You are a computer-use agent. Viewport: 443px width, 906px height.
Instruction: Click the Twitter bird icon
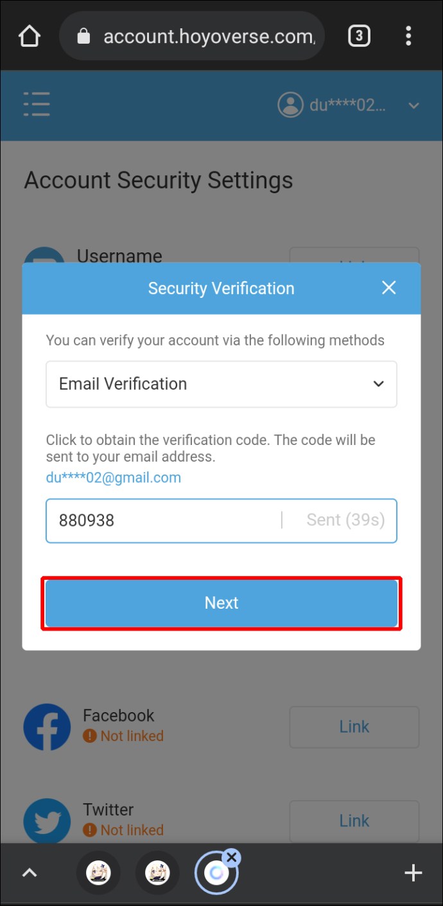pos(47,821)
